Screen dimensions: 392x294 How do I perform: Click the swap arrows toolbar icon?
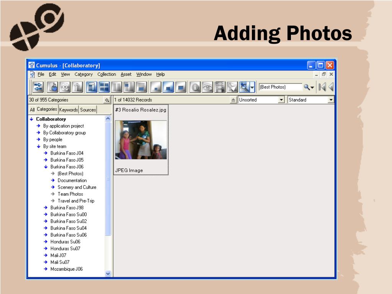38,87
